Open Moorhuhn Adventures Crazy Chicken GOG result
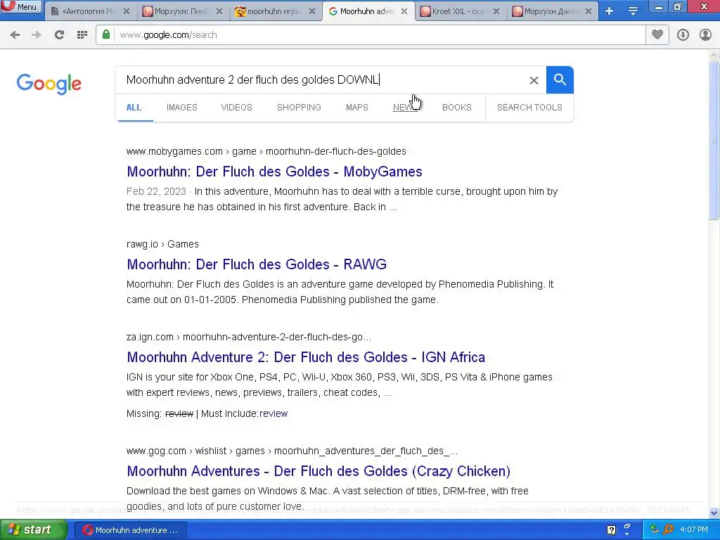This screenshot has width=720, height=540. 319,471
